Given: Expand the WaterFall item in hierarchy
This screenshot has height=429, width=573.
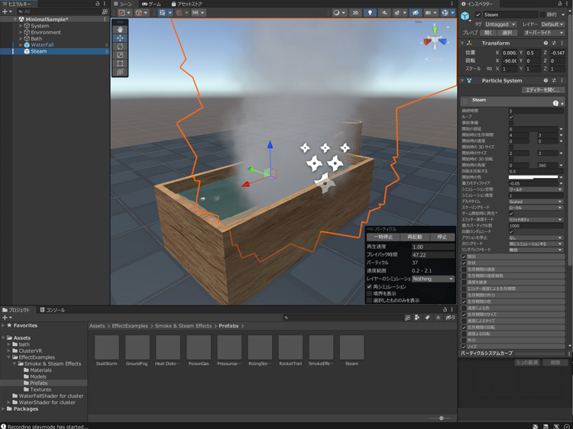Looking at the screenshot, I should [21, 45].
